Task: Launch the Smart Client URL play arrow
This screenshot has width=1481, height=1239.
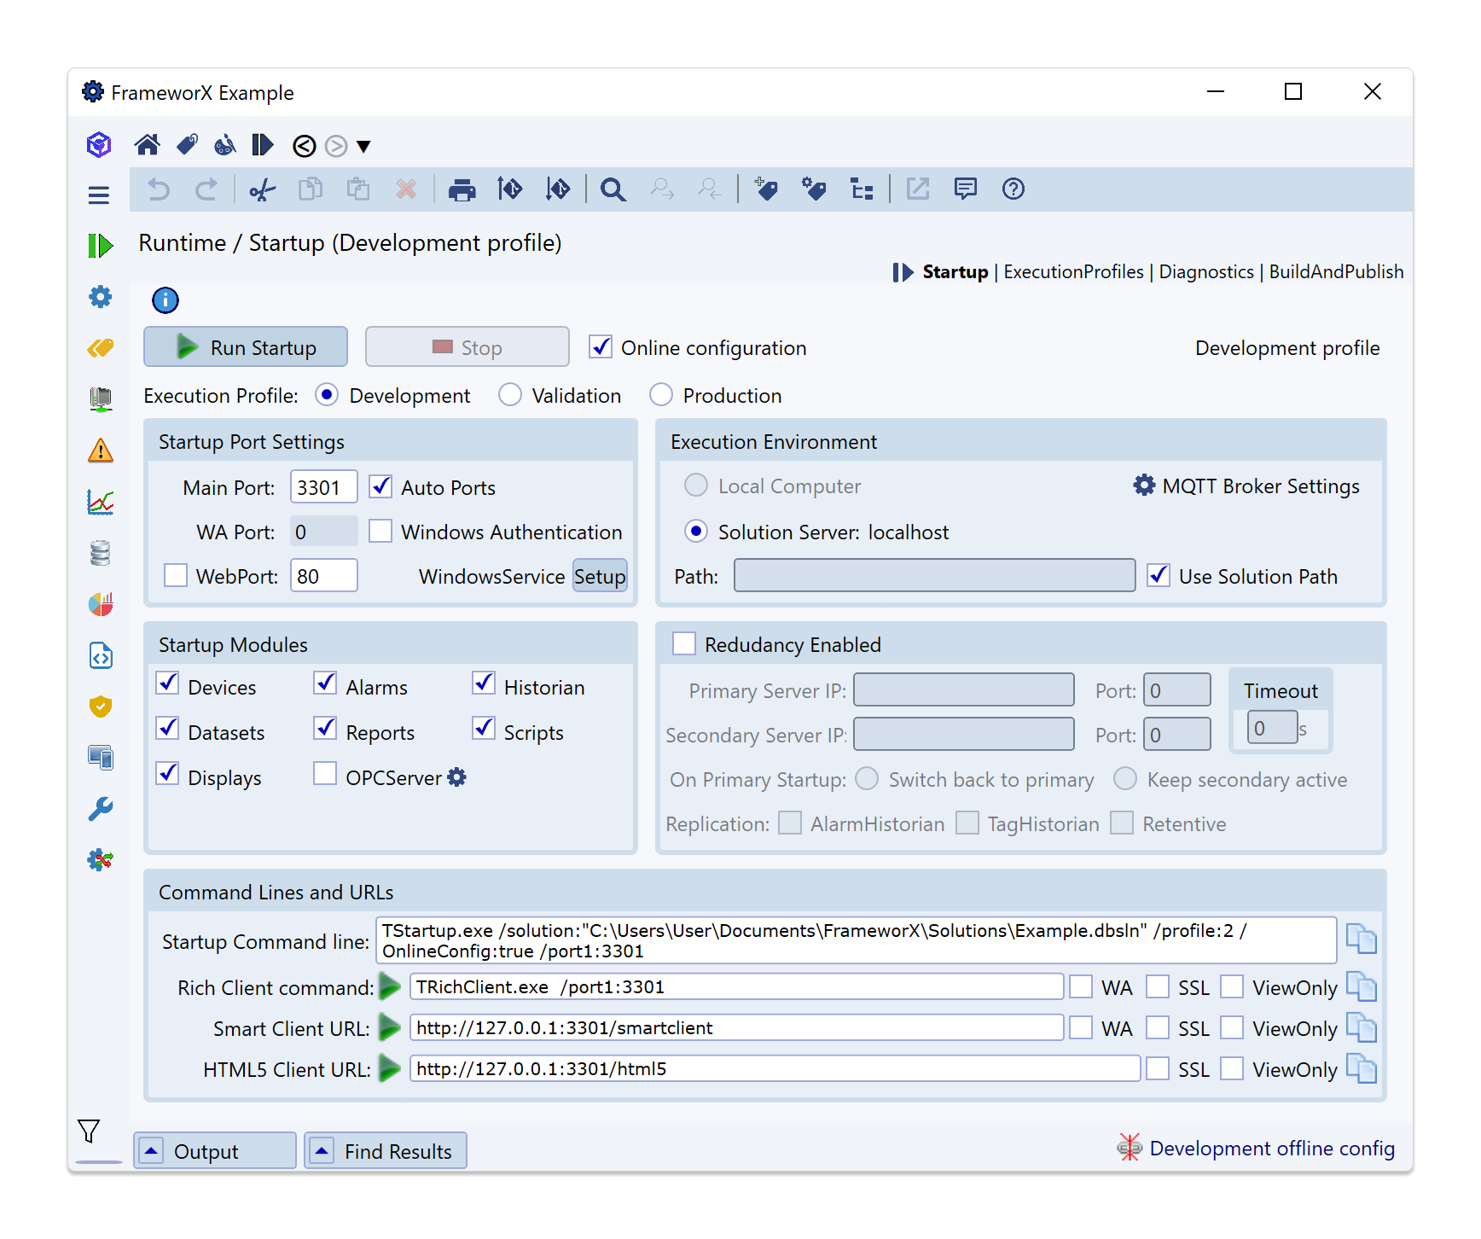Action: tap(389, 1027)
